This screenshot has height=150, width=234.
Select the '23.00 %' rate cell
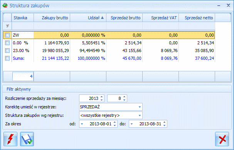23,51
